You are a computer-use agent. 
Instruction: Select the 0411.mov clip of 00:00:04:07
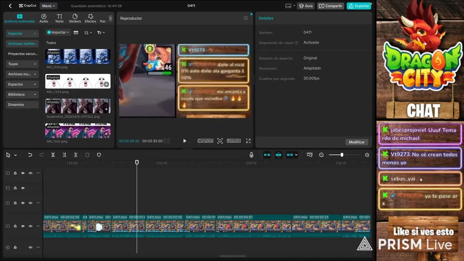tap(254, 226)
